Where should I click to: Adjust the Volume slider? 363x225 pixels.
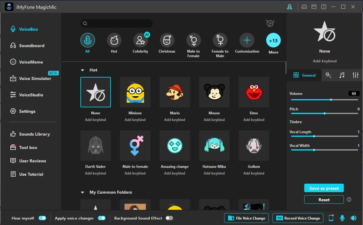pyautogui.click(x=324, y=100)
